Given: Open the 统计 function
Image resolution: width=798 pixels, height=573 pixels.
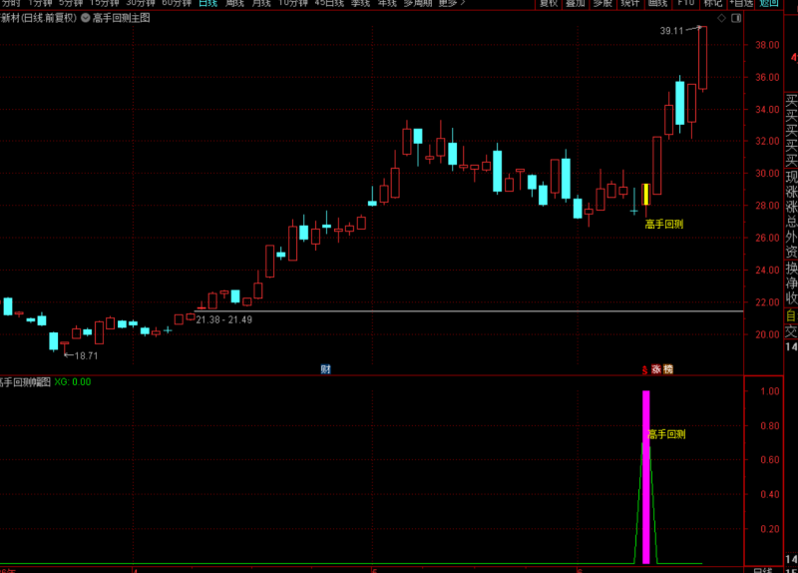Looking at the screenshot, I should click(630, 3).
